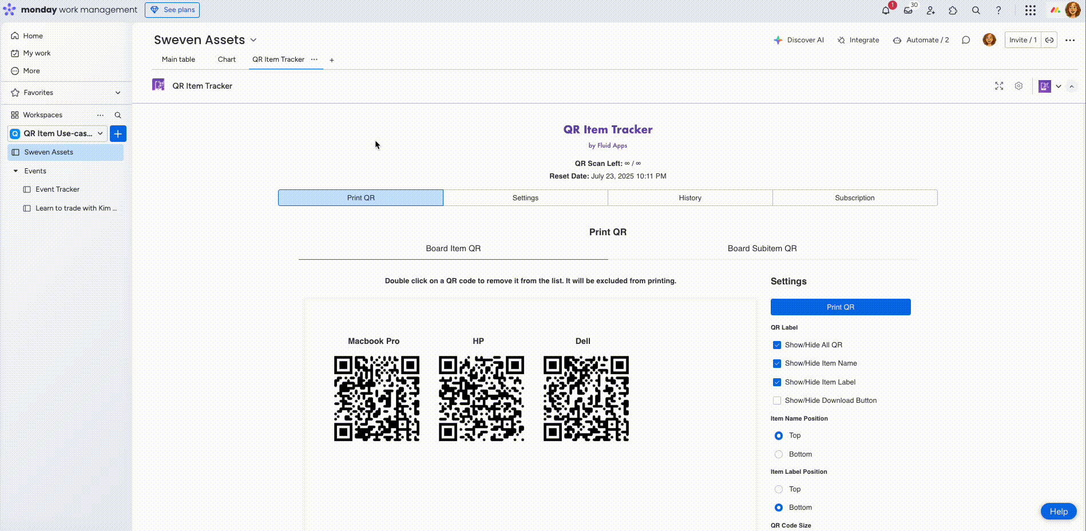
Task: Open the Workspaces three-dot menu
Action: click(x=101, y=115)
